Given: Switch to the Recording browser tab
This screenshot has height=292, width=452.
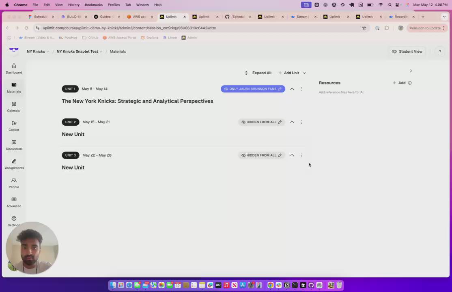Looking at the screenshot, I should pos(401,17).
